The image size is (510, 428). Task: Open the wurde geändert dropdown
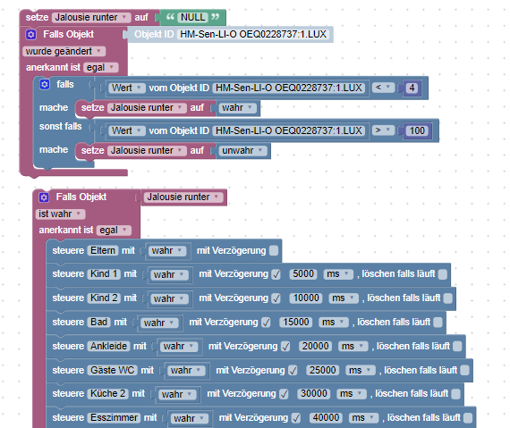click(x=64, y=51)
